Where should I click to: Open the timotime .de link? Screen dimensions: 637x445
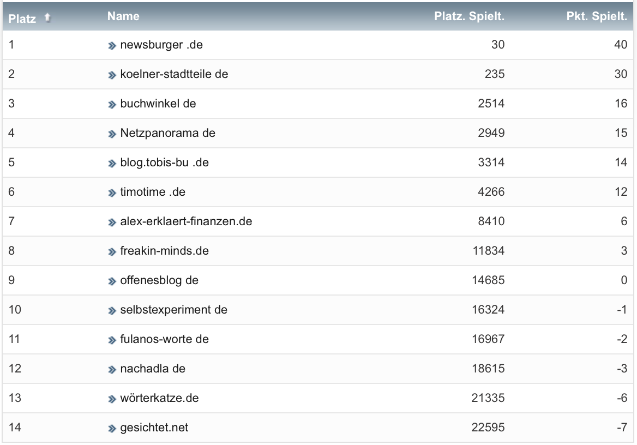click(153, 192)
